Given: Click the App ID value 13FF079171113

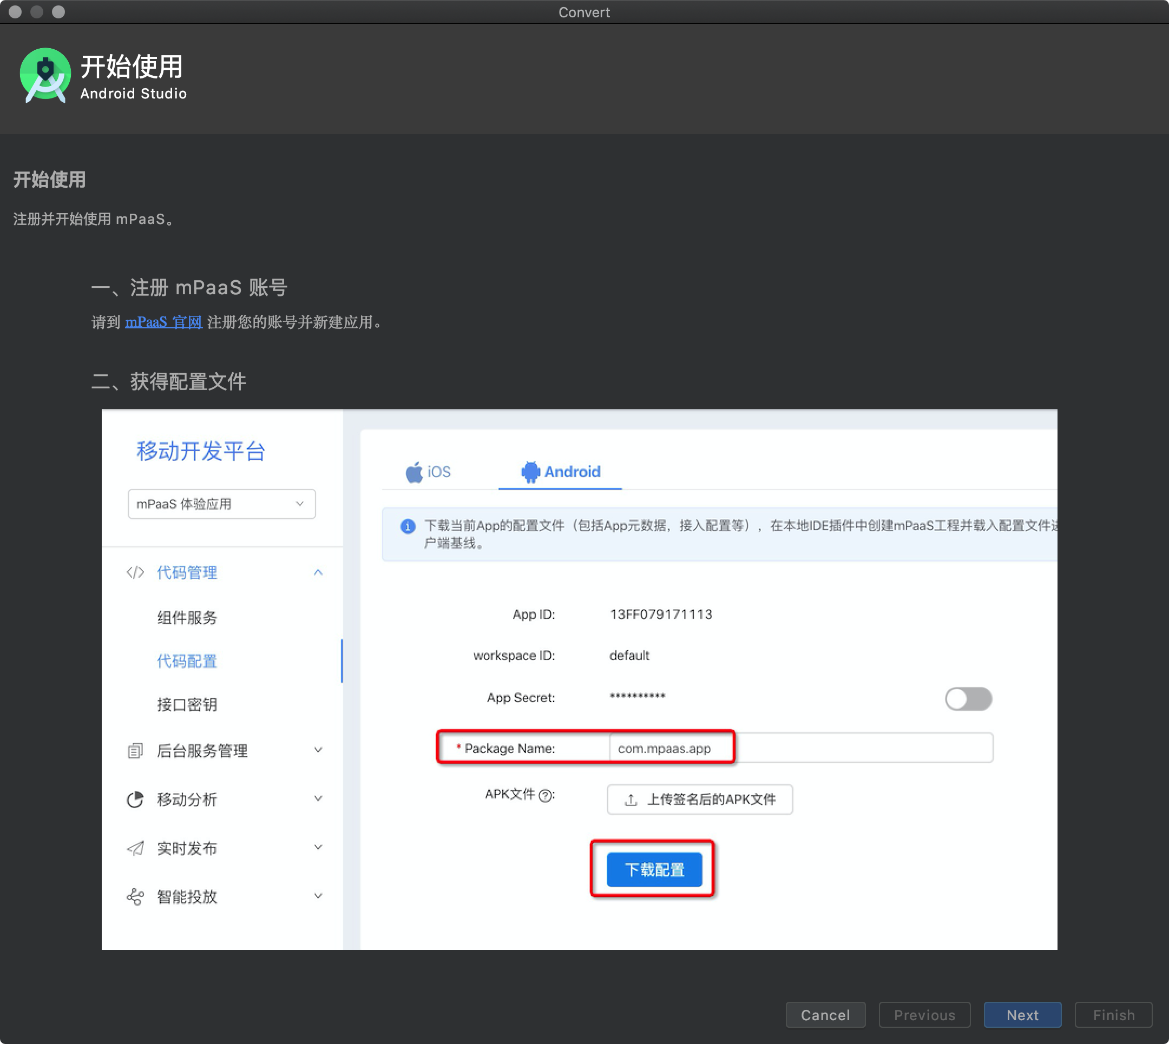Looking at the screenshot, I should [661, 614].
